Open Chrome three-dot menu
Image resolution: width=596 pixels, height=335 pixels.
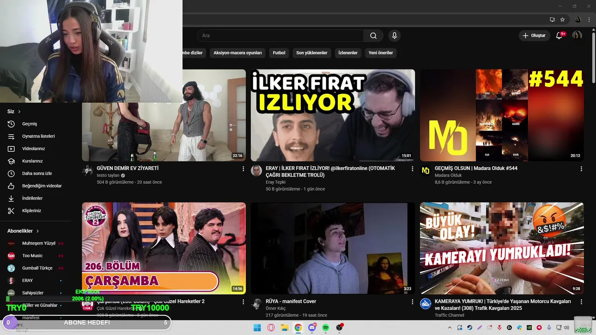pyautogui.click(x=589, y=20)
